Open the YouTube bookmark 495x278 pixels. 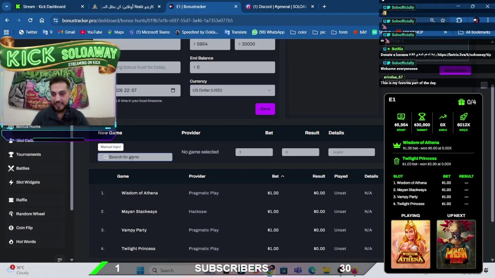pyautogui.click(x=91, y=32)
